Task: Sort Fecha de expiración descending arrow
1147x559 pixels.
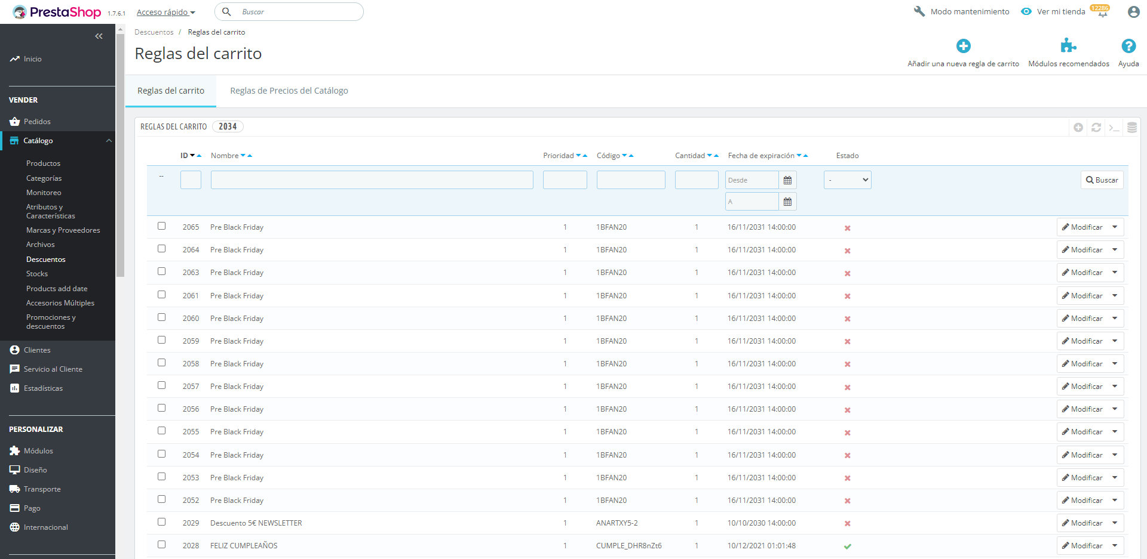Action: click(799, 156)
